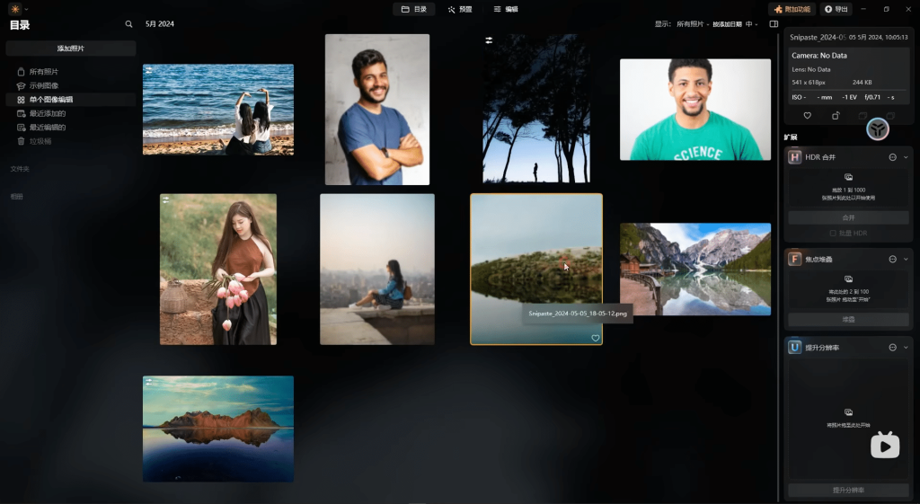Click the 导出 export button
The width and height of the screenshot is (920, 504).
[x=836, y=9]
